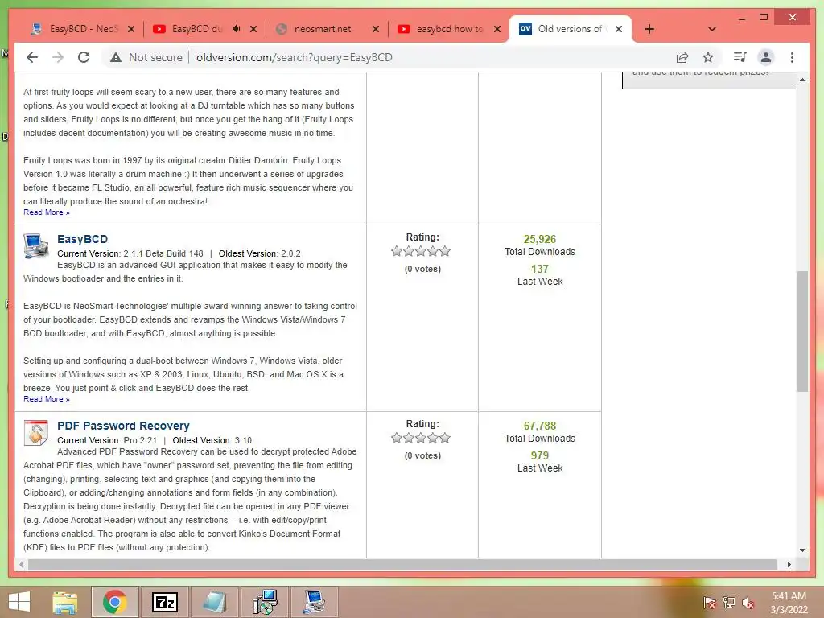Open the EasyBCD computer taskbar icon
This screenshot has height=618, width=824.
point(315,602)
